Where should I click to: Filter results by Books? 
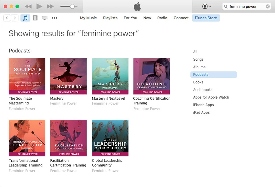click(x=198, y=82)
